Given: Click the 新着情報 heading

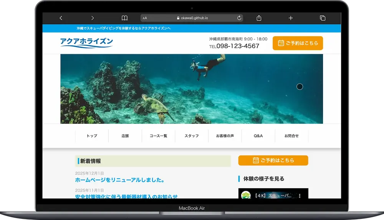Looking at the screenshot, I should click(91, 161).
